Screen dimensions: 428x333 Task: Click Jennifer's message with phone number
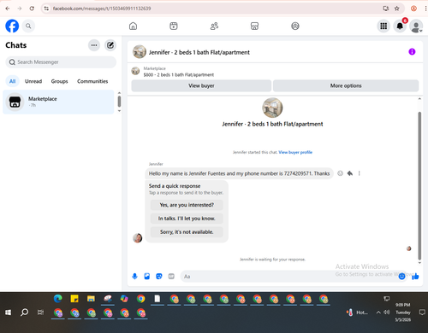coord(239,173)
